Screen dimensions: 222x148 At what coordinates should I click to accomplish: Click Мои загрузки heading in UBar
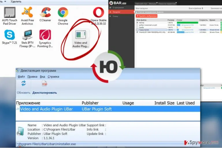pos(142,8)
